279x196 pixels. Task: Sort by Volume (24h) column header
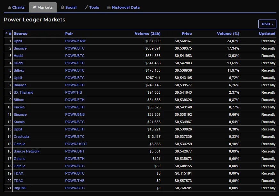[x=147, y=34]
